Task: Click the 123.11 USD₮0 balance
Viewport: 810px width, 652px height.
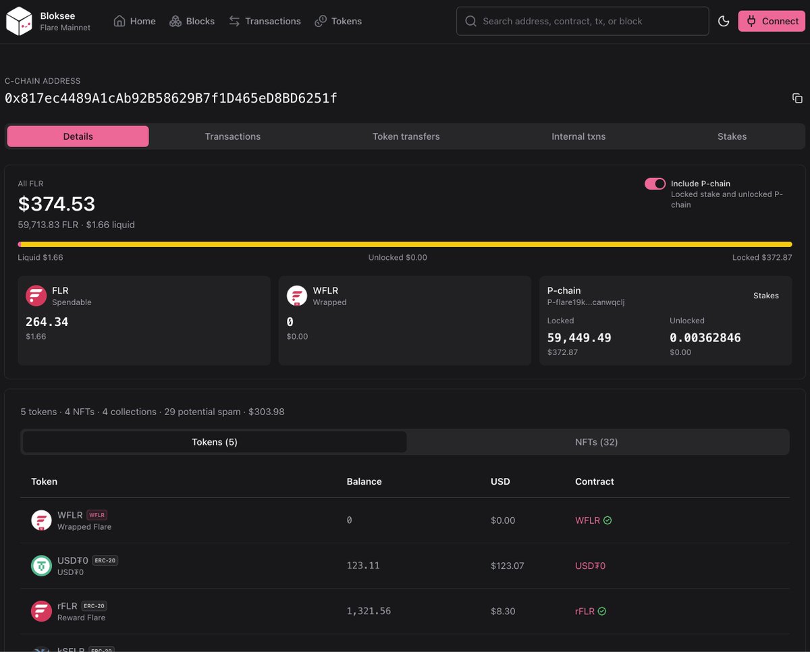Action: tap(363, 566)
